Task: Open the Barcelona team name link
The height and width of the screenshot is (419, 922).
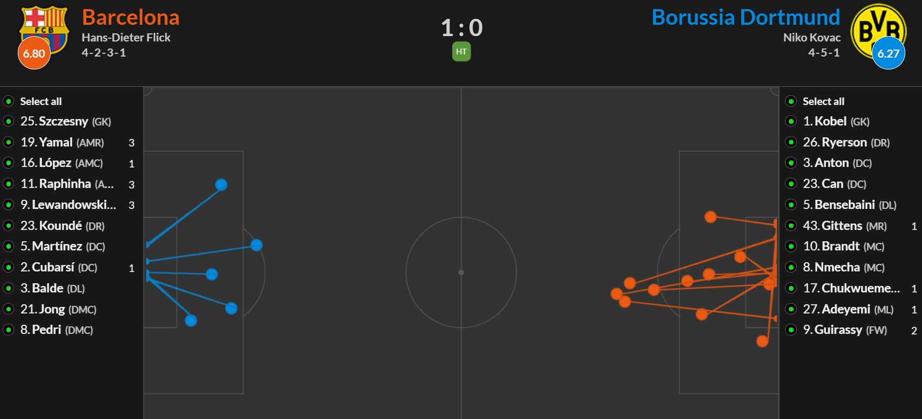Action: (x=131, y=17)
